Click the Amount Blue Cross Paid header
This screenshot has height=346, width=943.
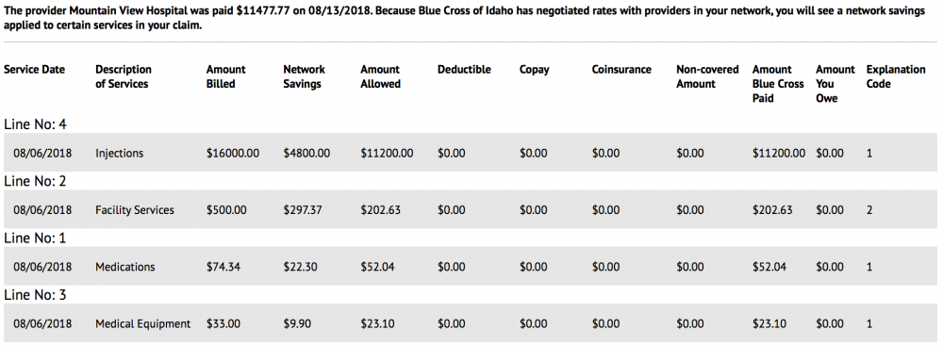coord(778,84)
